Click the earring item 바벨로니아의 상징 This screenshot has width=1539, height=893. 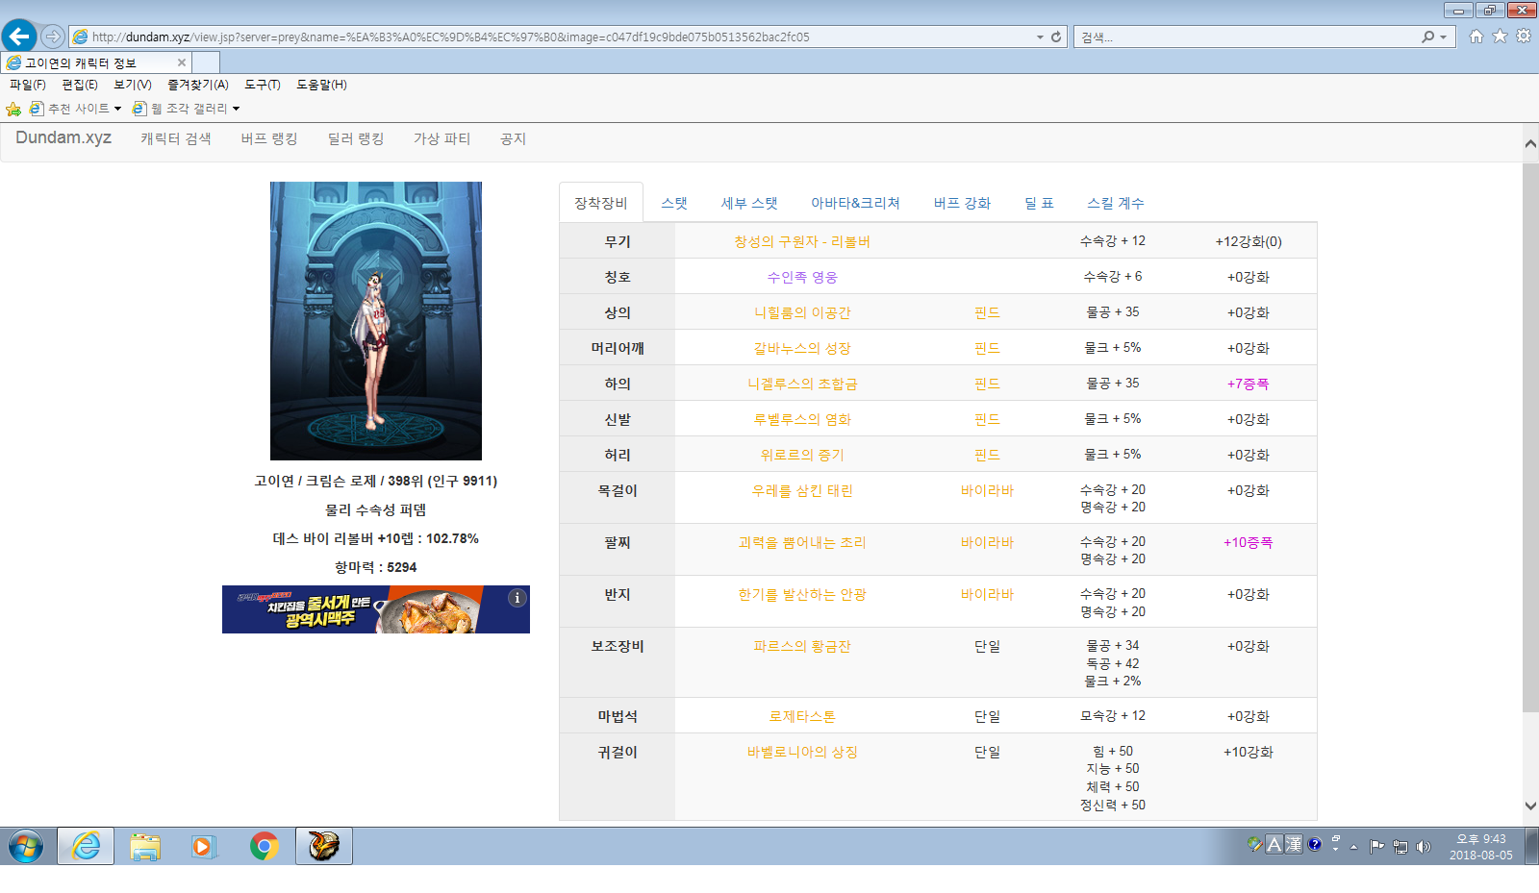[x=802, y=752]
